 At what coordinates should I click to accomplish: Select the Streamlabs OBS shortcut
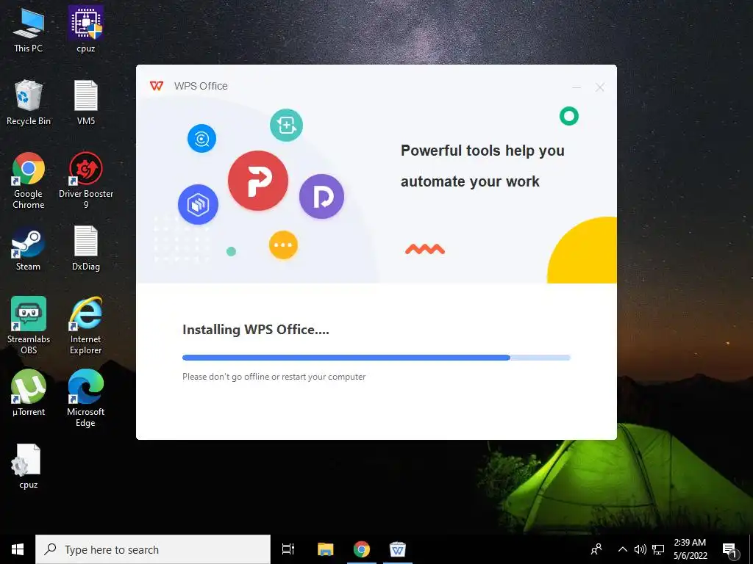click(29, 325)
